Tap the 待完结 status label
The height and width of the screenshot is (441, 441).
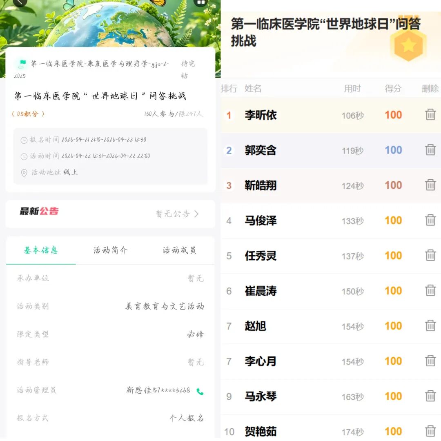tap(188, 69)
